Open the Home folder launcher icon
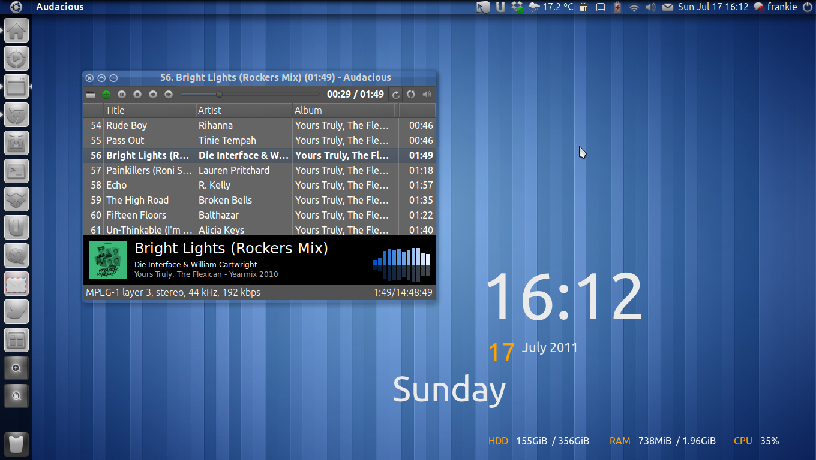Screen dimensions: 816x460 [17, 31]
